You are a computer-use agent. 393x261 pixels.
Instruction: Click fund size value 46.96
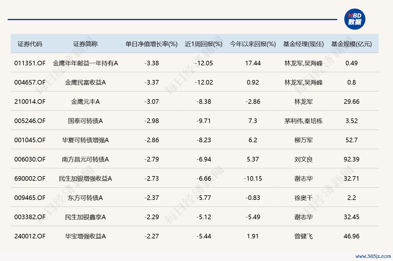[352, 236]
